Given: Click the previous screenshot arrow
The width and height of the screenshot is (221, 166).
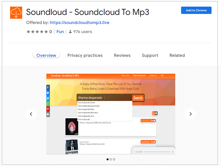Looking at the screenshot, I should [x=31, y=114].
